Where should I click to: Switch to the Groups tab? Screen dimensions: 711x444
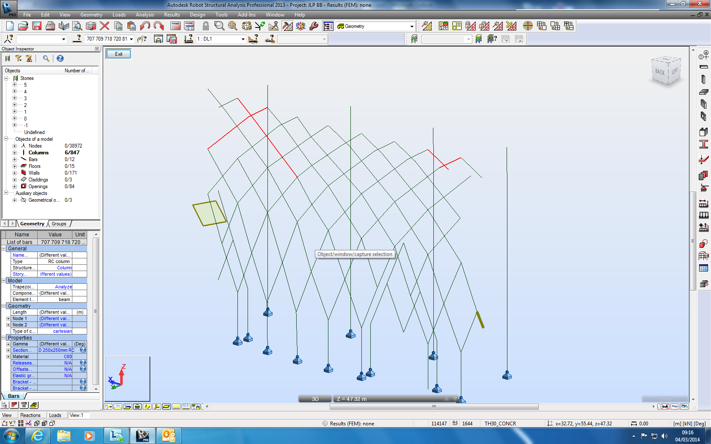click(x=59, y=224)
